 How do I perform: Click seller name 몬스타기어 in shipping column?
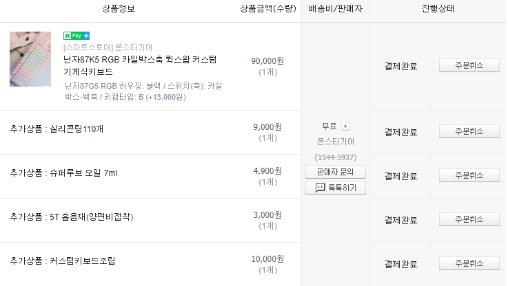click(x=336, y=142)
